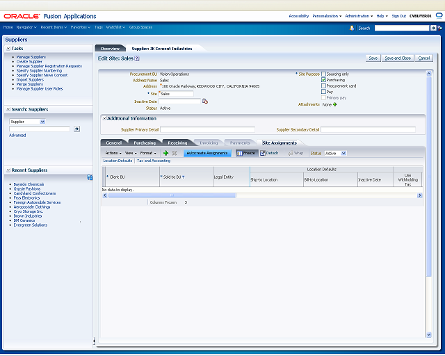Open the Watchlist menu
The image size is (445, 356).
[x=116, y=27]
